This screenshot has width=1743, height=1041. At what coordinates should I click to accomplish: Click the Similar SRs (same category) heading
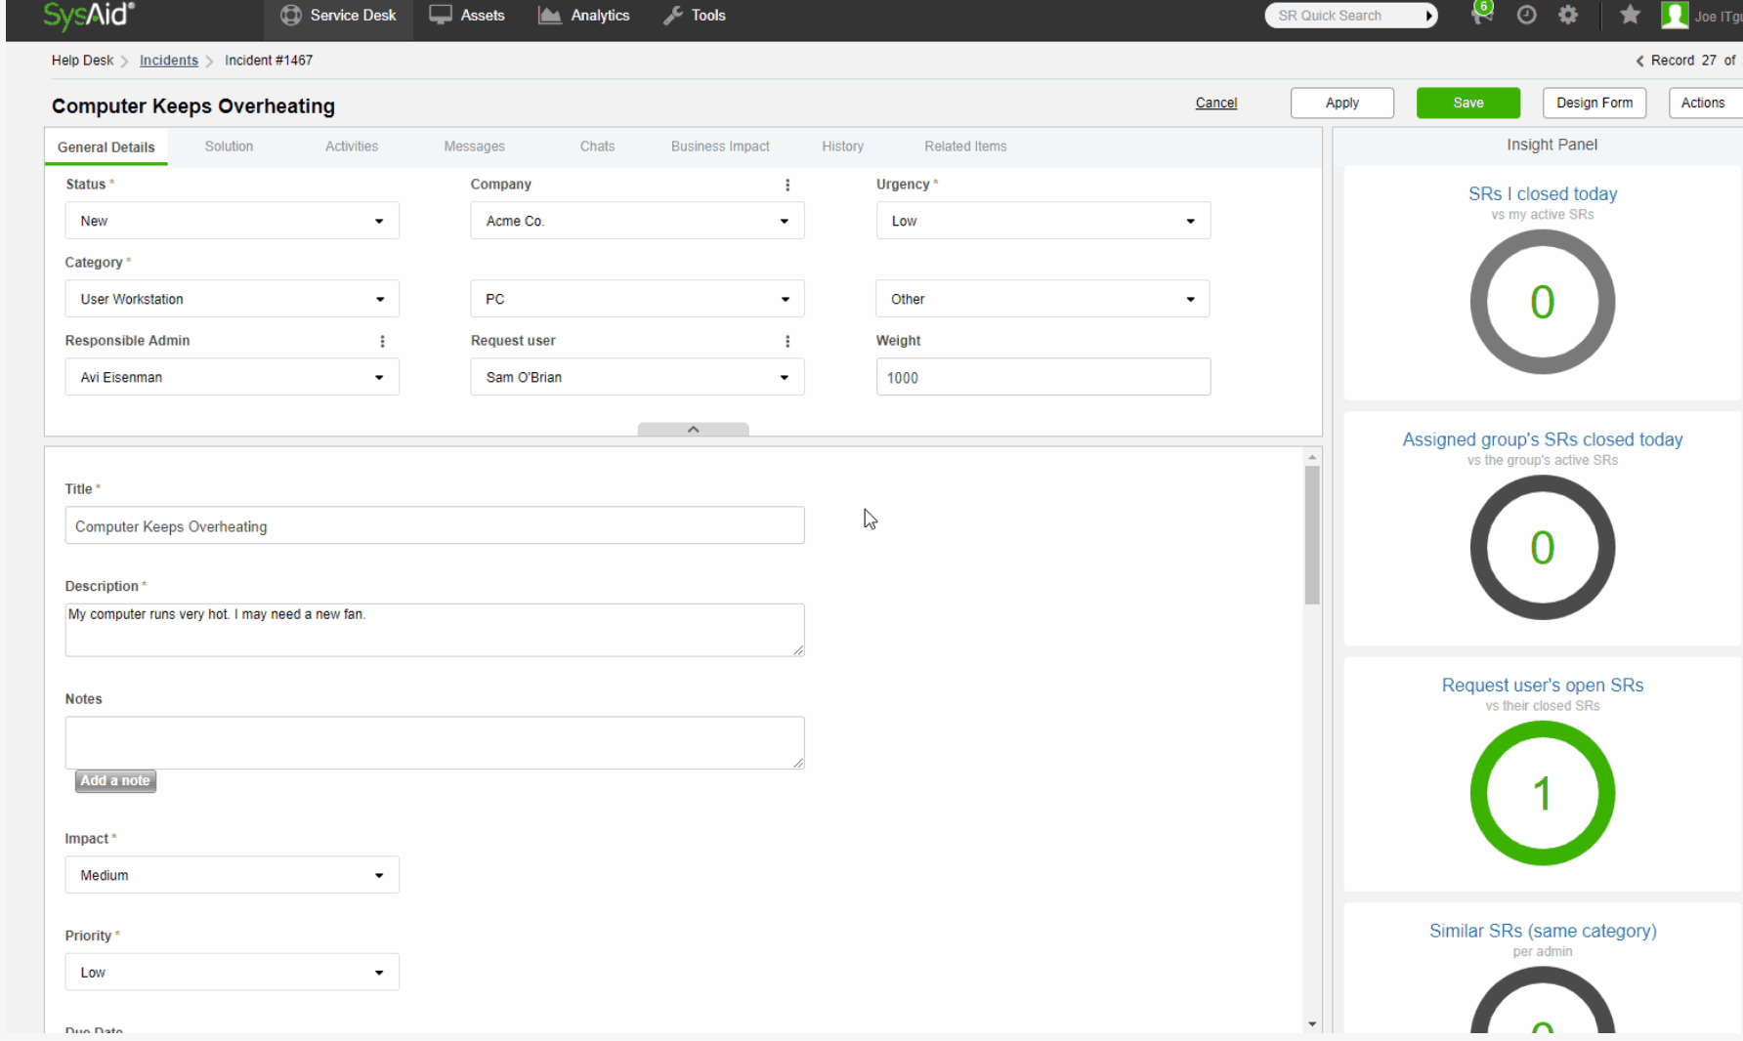[1543, 931]
